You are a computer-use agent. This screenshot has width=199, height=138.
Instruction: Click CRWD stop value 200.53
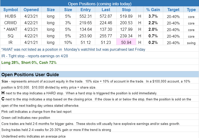point(126,23)
